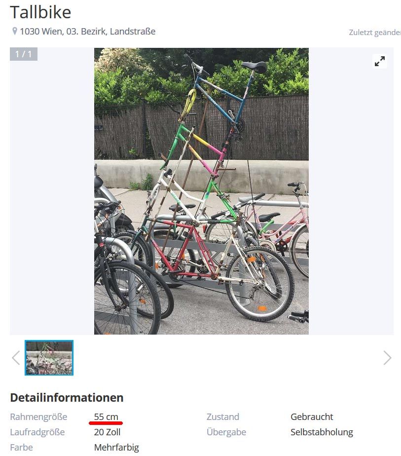Viewport: 401px width, 456px height.
Task: Click the Zuletzt geändert timestamp text
Action: tap(375, 32)
